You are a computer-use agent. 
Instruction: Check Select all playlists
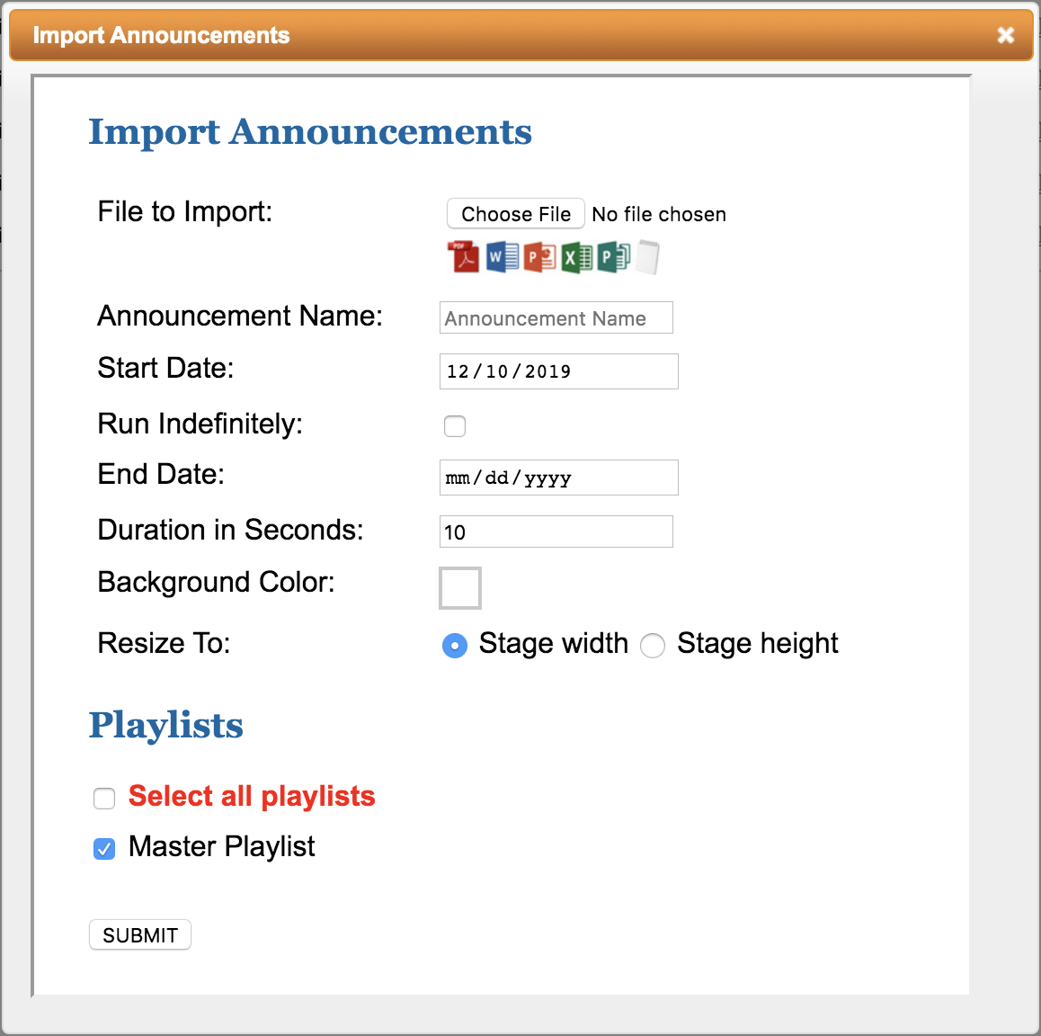tap(104, 799)
